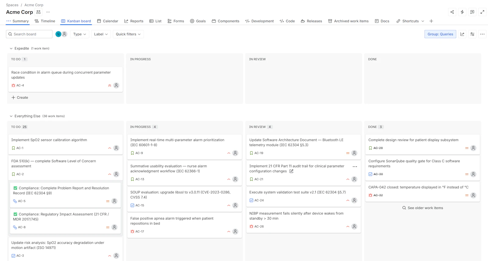
Task: Click the subtask icon on AC-5 card
Action: point(15,201)
